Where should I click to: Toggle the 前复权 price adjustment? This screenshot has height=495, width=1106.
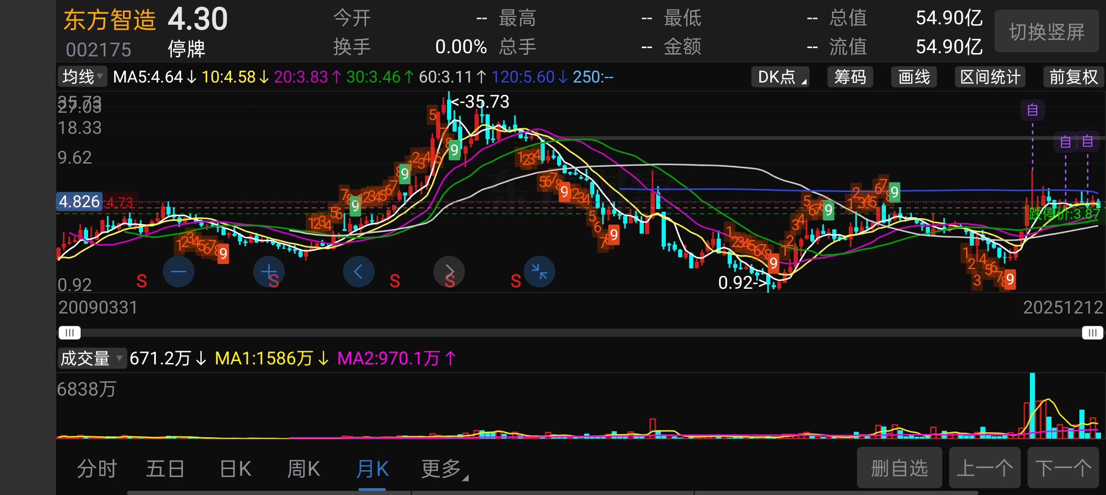click(x=1073, y=77)
